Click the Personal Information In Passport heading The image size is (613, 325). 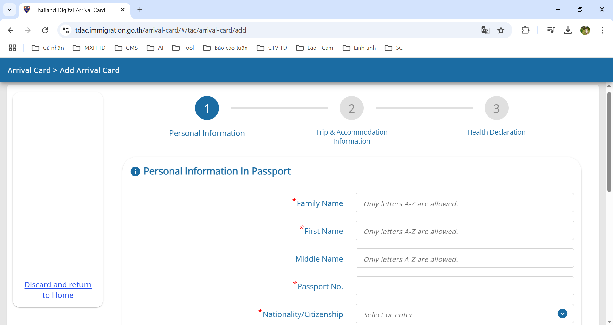[x=217, y=172]
